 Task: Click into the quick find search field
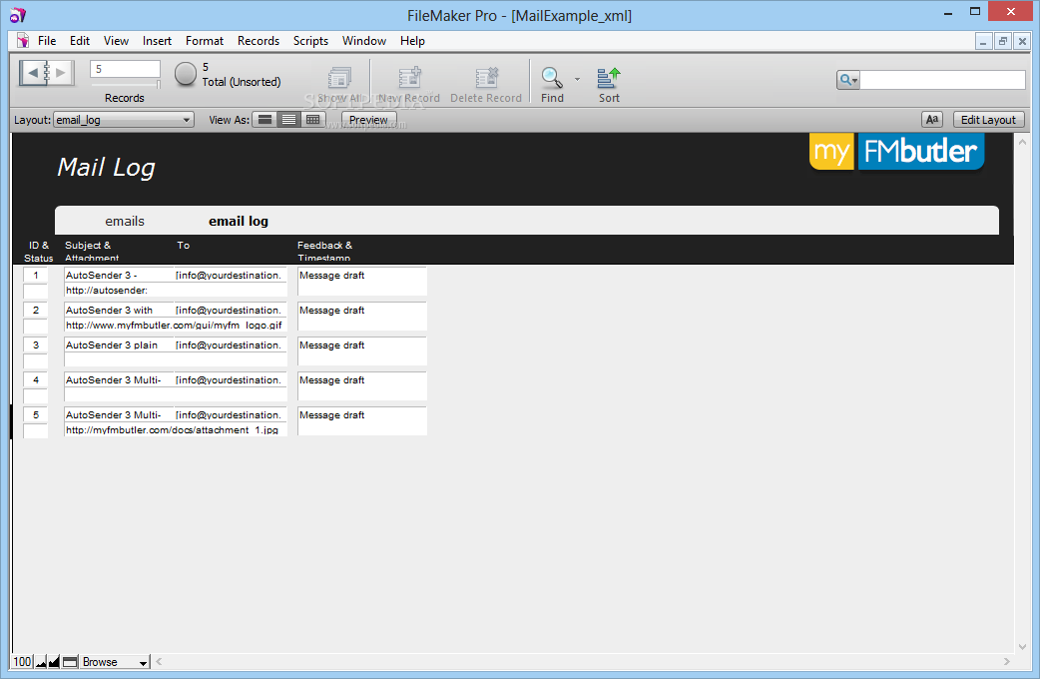942,80
